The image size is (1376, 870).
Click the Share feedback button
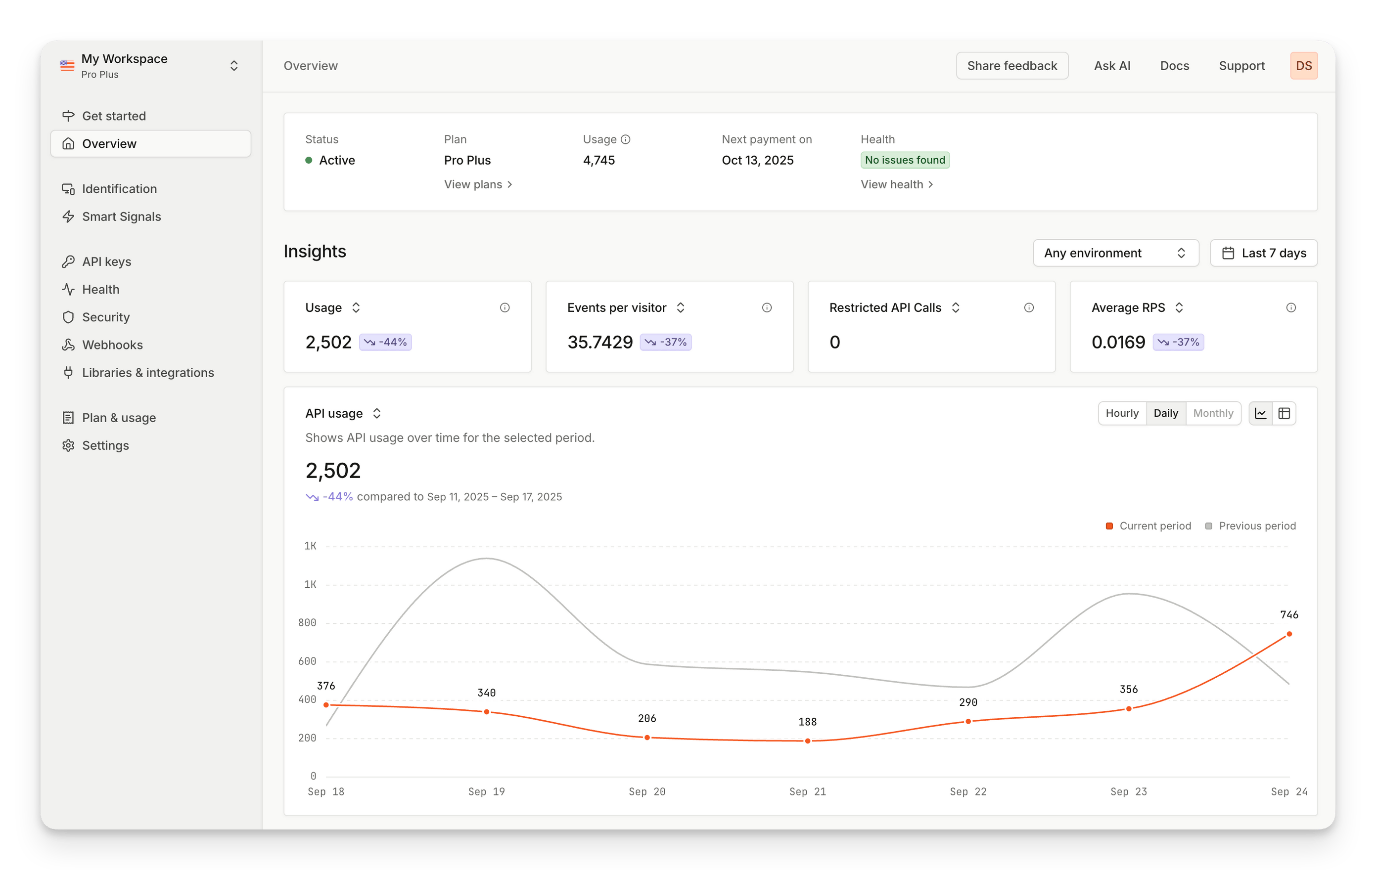[1012, 66]
